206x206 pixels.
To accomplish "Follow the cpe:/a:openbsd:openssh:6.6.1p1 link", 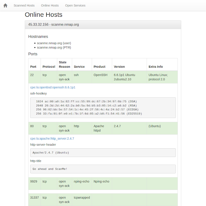I will click(x=53, y=87).
